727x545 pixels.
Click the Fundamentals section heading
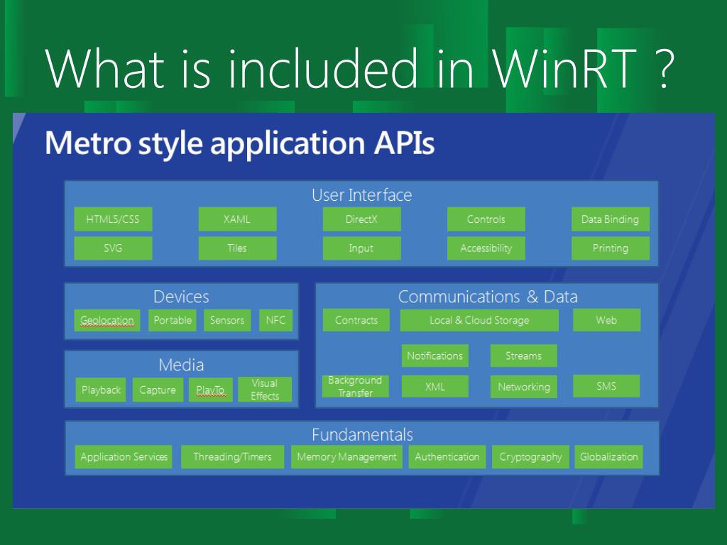(x=362, y=435)
